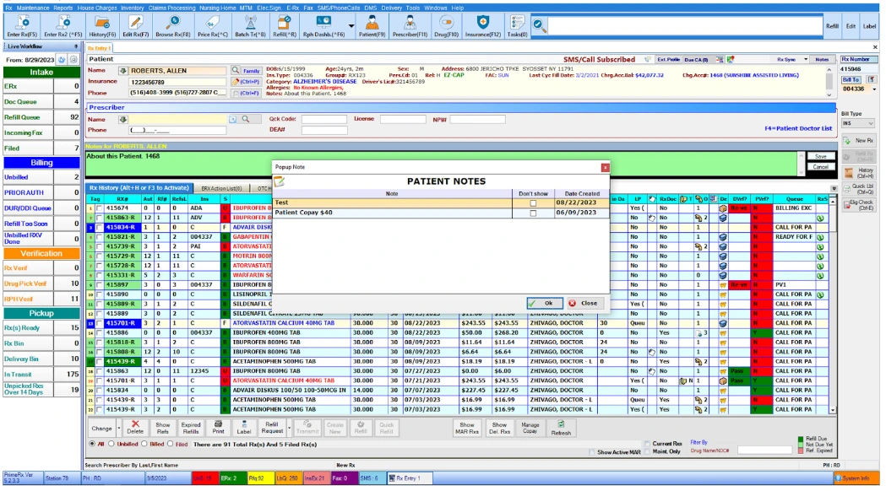Click the History (Ctrl+H) side button
The width and height of the screenshot is (886, 491).
[x=859, y=173]
